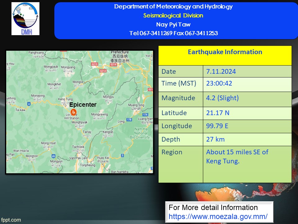Click the route 49 highway shield
Image resolution: width=298 pixels, height=224 pixels.
point(53,156)
